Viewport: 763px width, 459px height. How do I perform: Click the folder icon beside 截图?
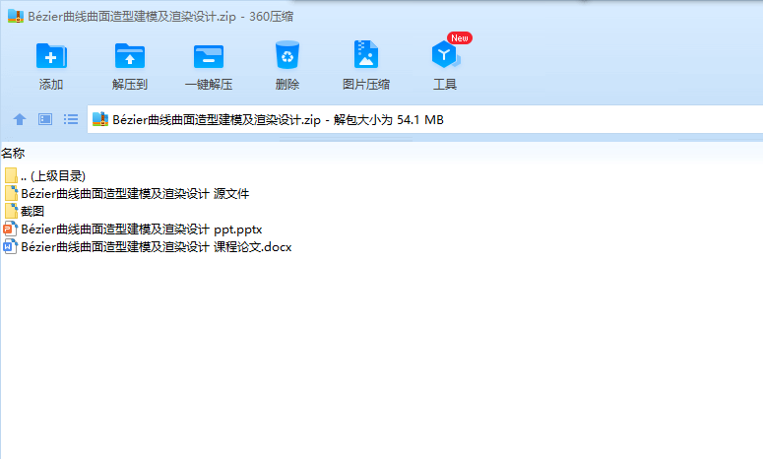pyautogui.click(x=11, y=211)
